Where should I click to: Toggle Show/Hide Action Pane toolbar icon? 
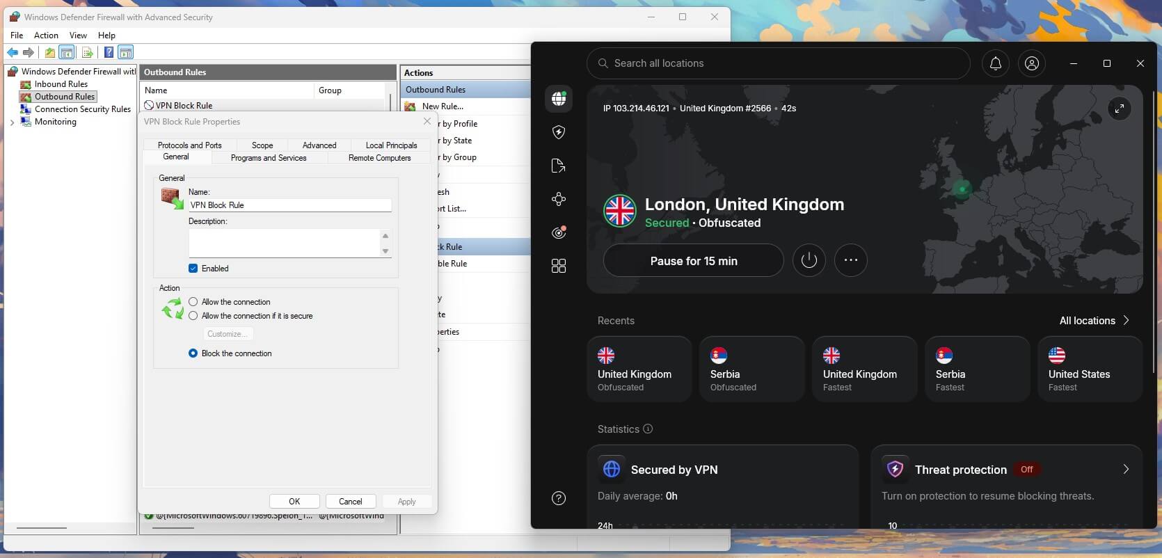[x=126, y=52]
